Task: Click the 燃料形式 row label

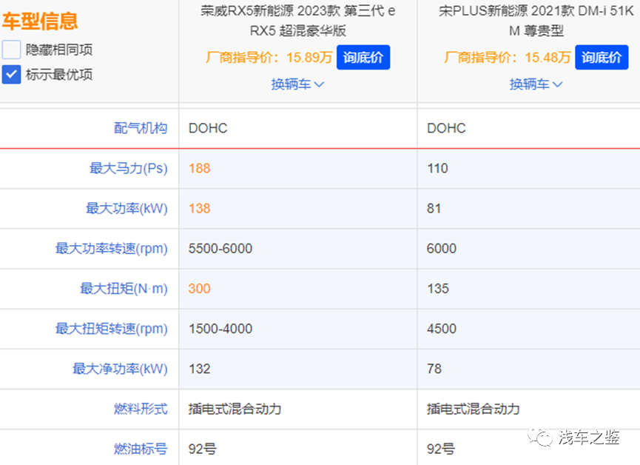Action: point(141,409)
